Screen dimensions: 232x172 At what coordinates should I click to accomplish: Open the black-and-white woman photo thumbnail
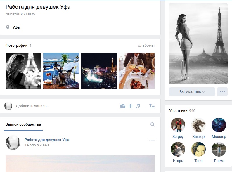[x=24, y=71]
